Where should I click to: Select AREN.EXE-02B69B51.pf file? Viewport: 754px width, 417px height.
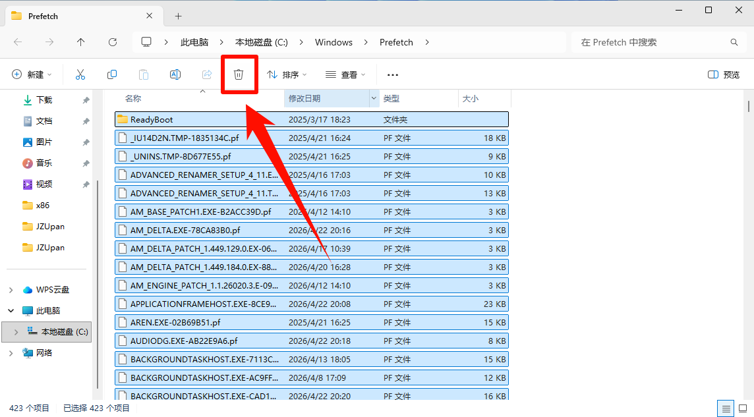click(312, 322)
